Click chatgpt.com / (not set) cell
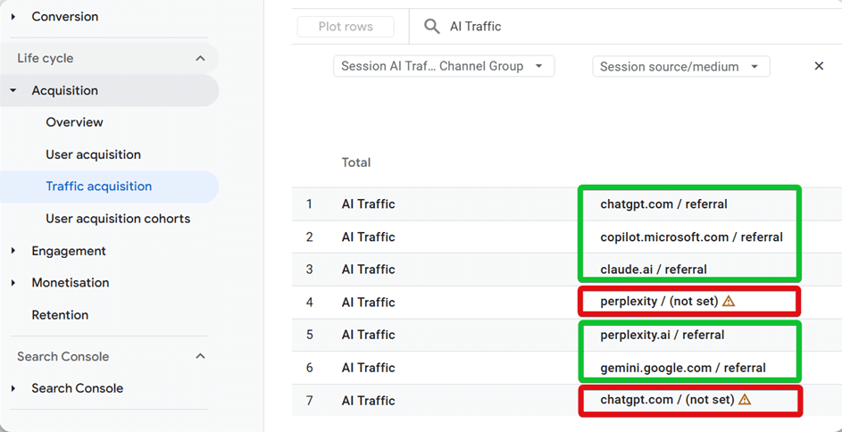The height and width of the screenshot is (432, 842). [667, 400]
